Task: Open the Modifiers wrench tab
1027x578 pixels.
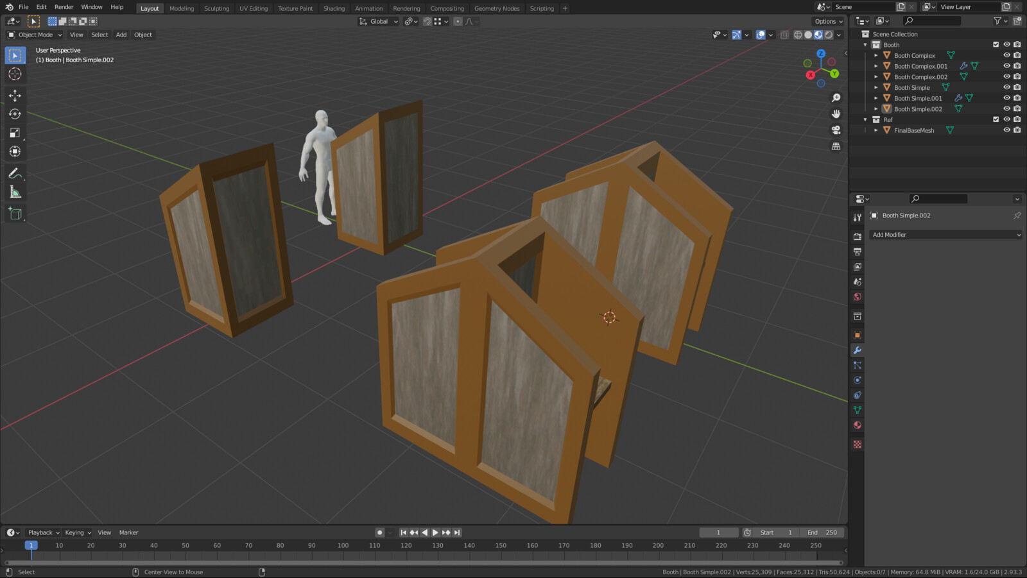Action: point(858,350)
